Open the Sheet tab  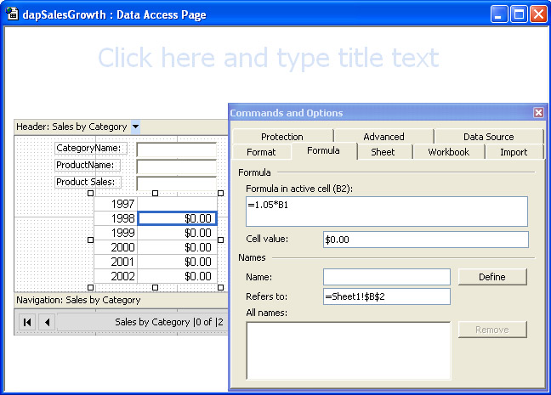pyautogui.click(x=383, y=152)
